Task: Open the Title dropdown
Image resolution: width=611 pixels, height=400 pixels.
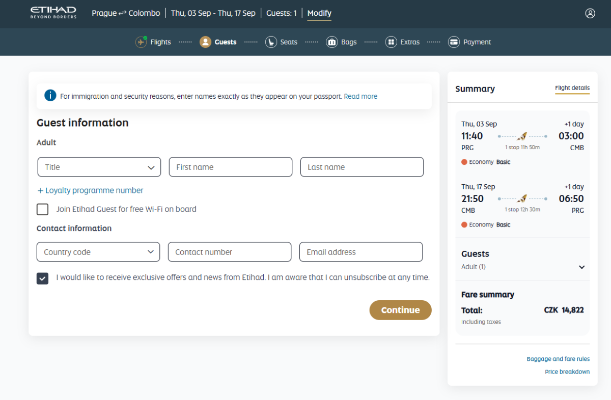Action: click(99, 167)
